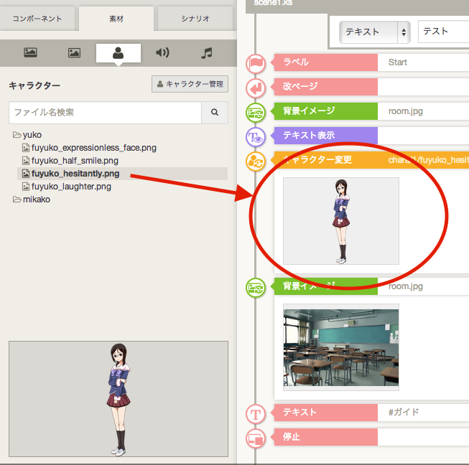Click the ファイル名検索 search field

click(x=105, y=113)
